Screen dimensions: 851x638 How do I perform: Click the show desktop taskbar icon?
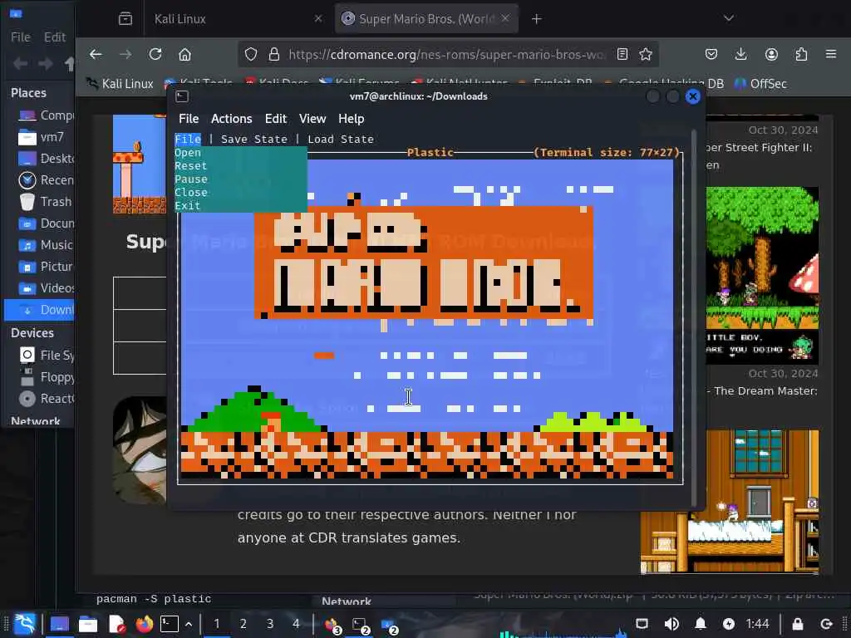60,624
